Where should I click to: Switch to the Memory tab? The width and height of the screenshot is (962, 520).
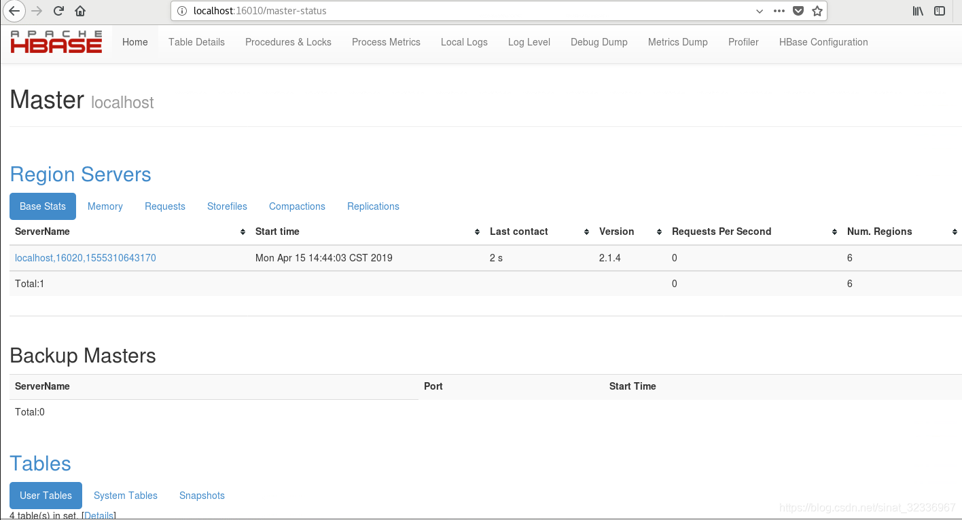tap(105, 206)
